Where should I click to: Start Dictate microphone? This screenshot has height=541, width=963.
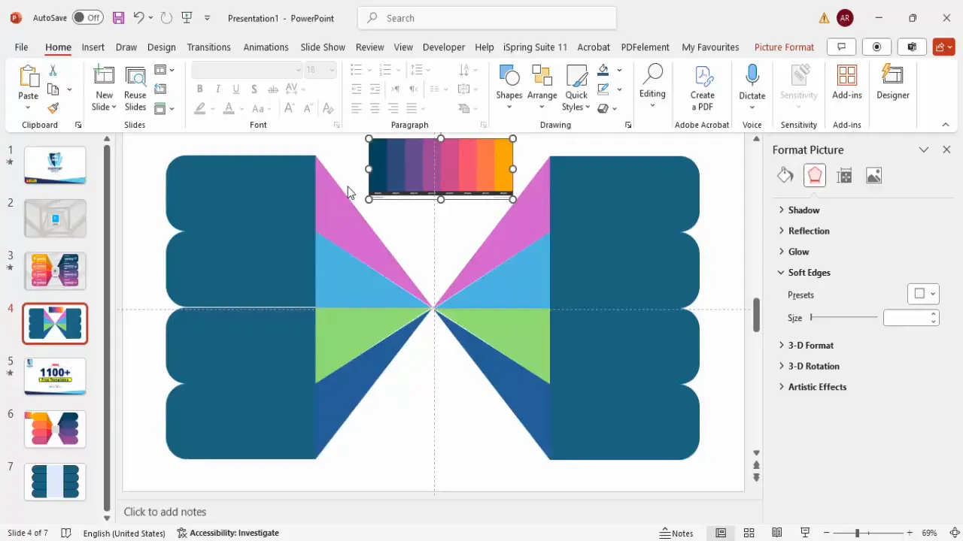[x=752, y=87]
